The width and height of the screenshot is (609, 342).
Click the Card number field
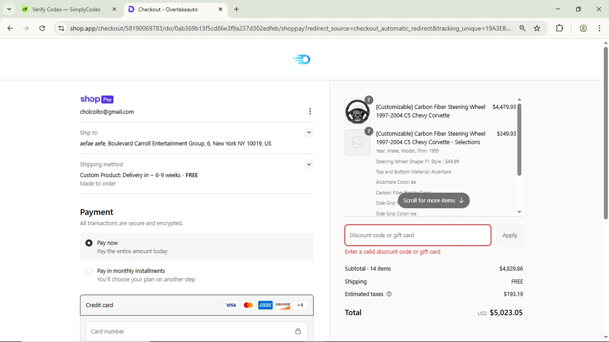(197, 331)
